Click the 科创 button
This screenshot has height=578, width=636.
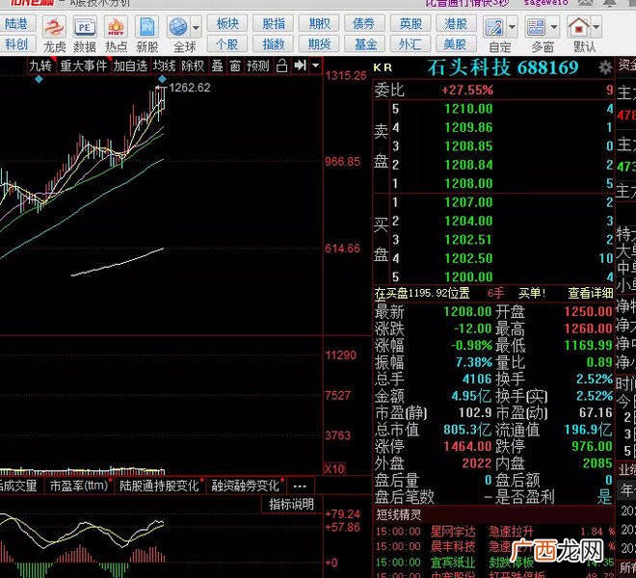(16, 43)
